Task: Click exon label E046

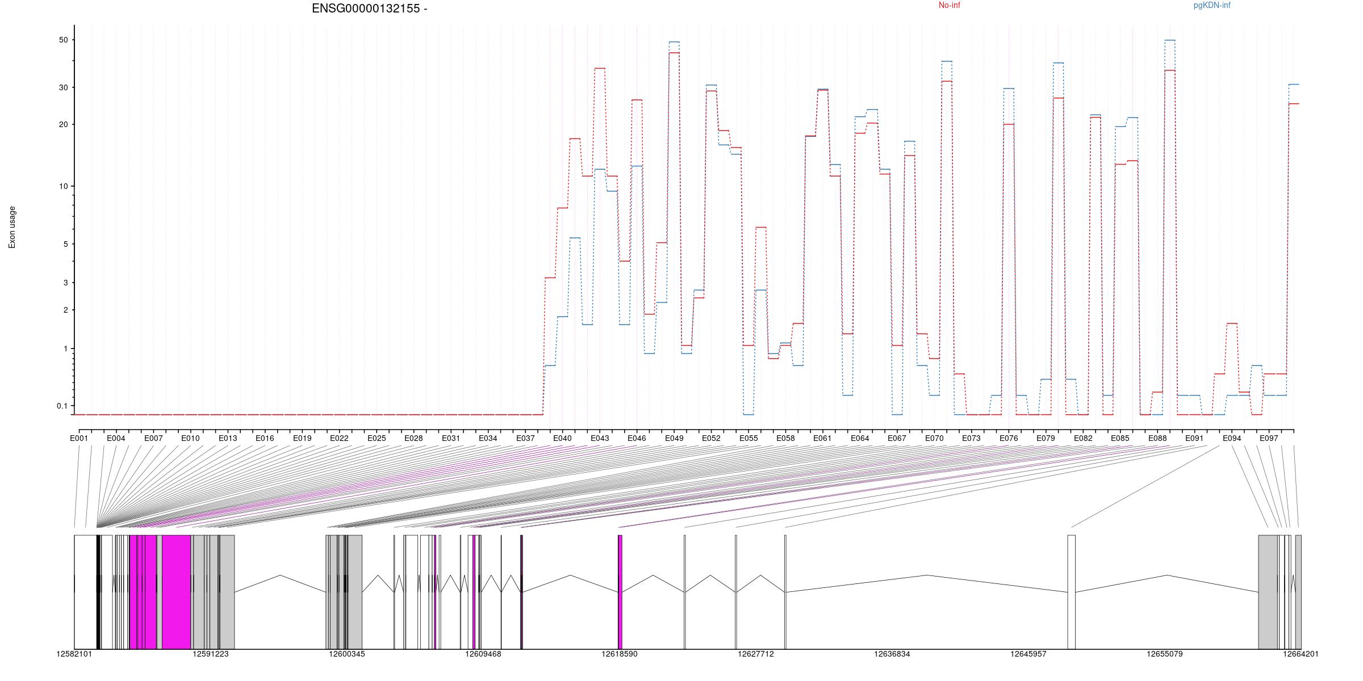Action: 637,438
